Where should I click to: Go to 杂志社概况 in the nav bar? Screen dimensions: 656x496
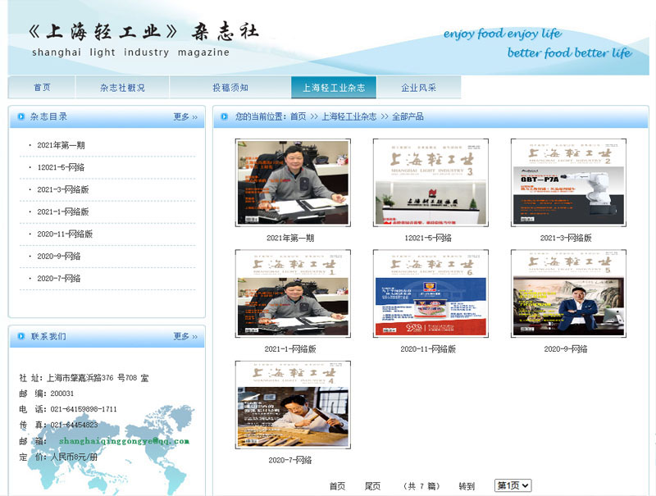[x=122, y=88]
